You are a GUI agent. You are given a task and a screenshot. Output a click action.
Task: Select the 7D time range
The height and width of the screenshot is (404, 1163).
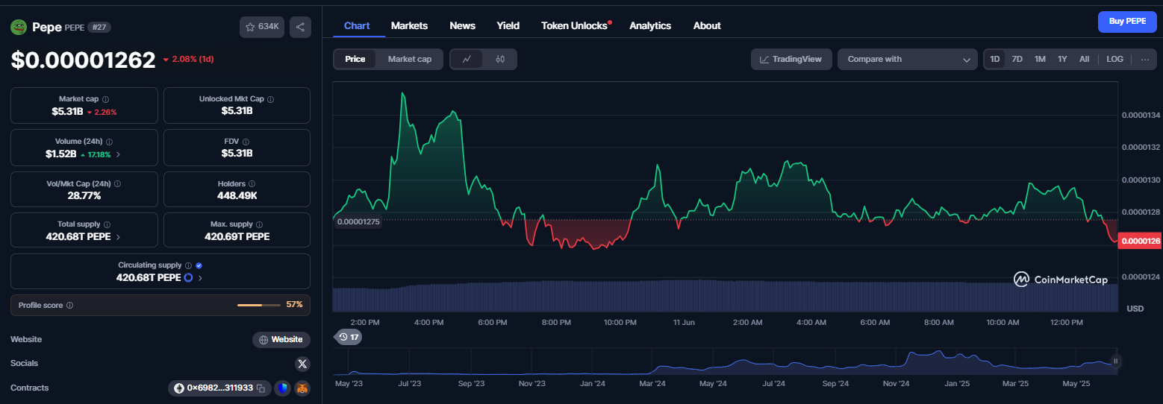(x=1017, y=59)
